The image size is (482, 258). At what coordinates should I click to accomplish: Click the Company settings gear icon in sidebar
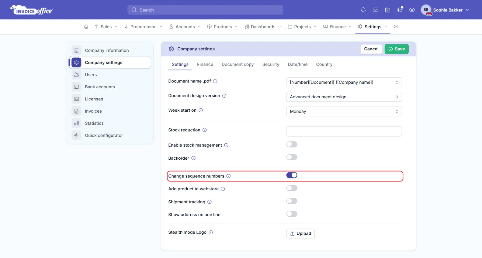tap(76, 63)
